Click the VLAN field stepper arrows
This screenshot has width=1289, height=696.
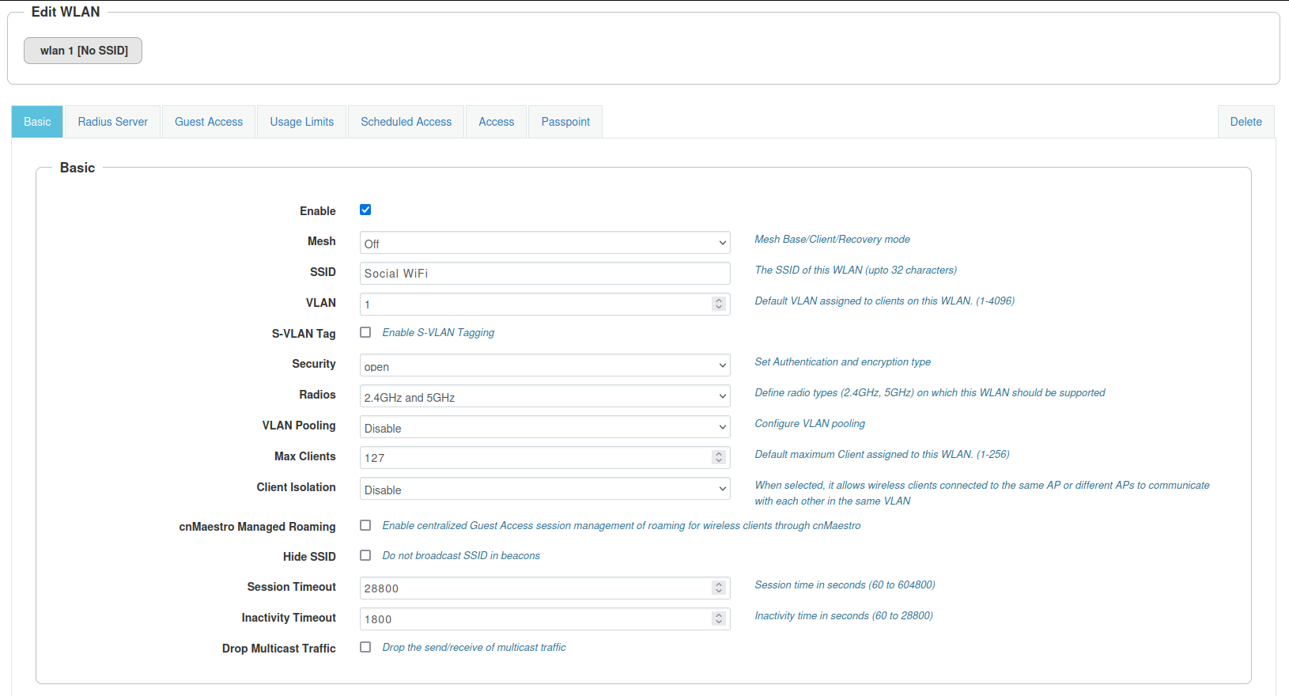click(718, 304)
